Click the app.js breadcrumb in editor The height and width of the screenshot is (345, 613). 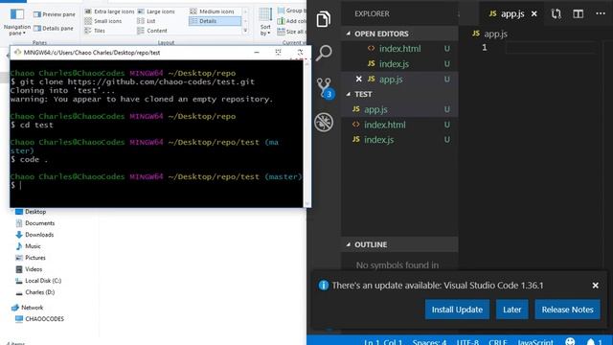point(489,34)
